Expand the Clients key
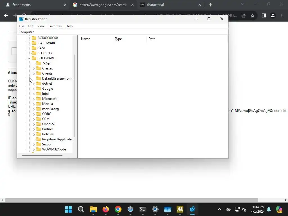Screen dimensions: 288x216 [34, 73]
